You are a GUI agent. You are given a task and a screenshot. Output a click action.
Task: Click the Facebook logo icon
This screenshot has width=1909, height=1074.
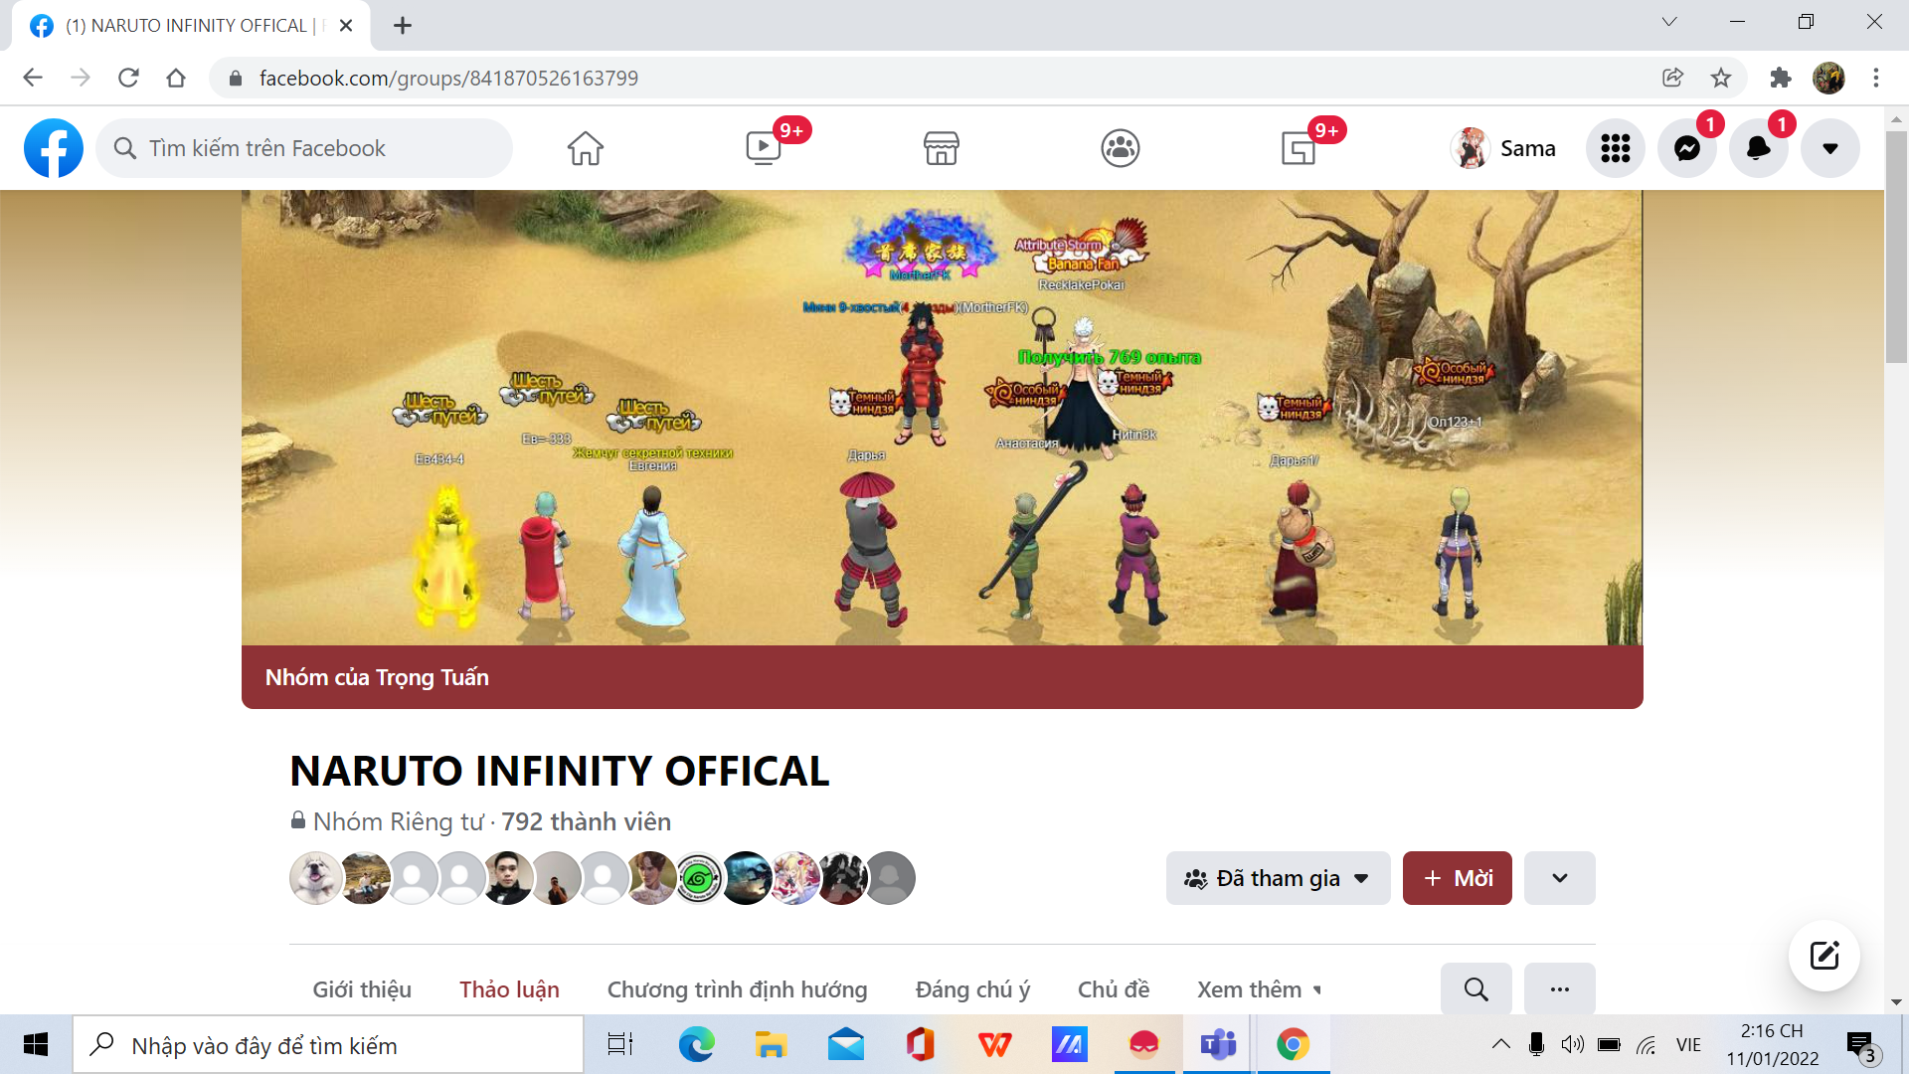(x=54, y=148)
